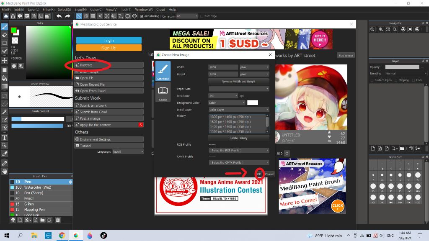Open the Height unit pixel dropdown

click(x=254, y=74)
